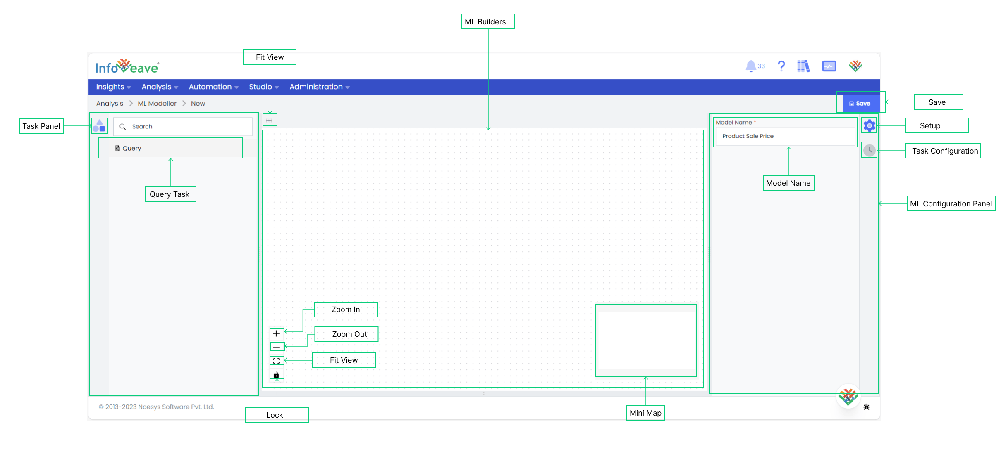Click the Lock icon at bottom of canvas

(277, 376)
